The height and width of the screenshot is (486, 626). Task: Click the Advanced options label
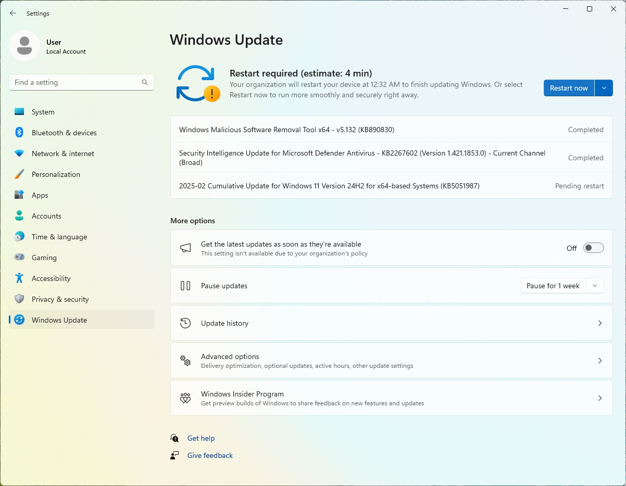230,356
